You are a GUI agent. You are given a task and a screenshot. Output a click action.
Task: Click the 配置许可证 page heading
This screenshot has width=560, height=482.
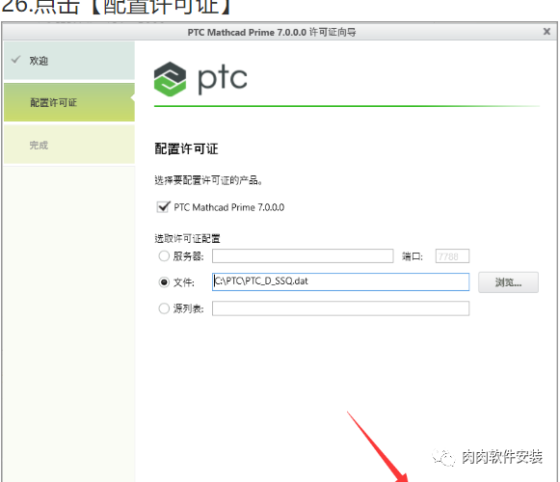(186, 148)
